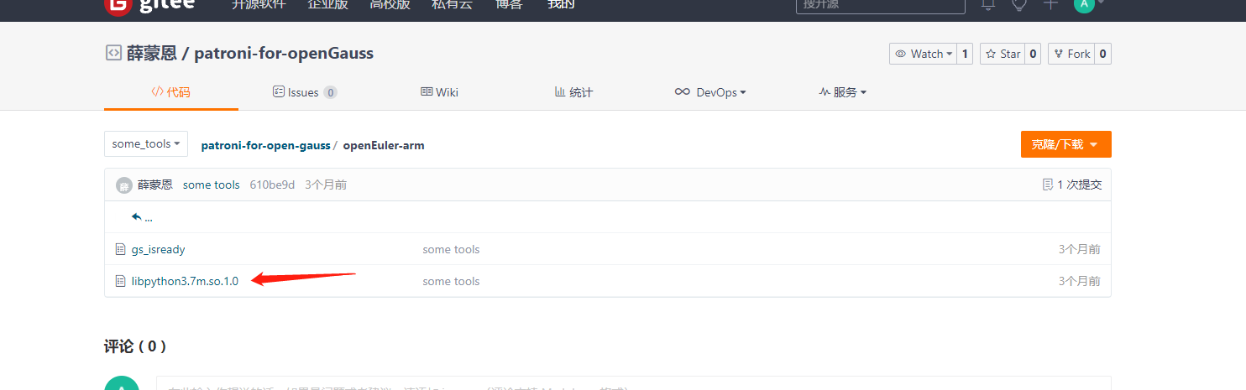Open the gs_isready row commit message
1246x390 pixels.
(451, 249)
